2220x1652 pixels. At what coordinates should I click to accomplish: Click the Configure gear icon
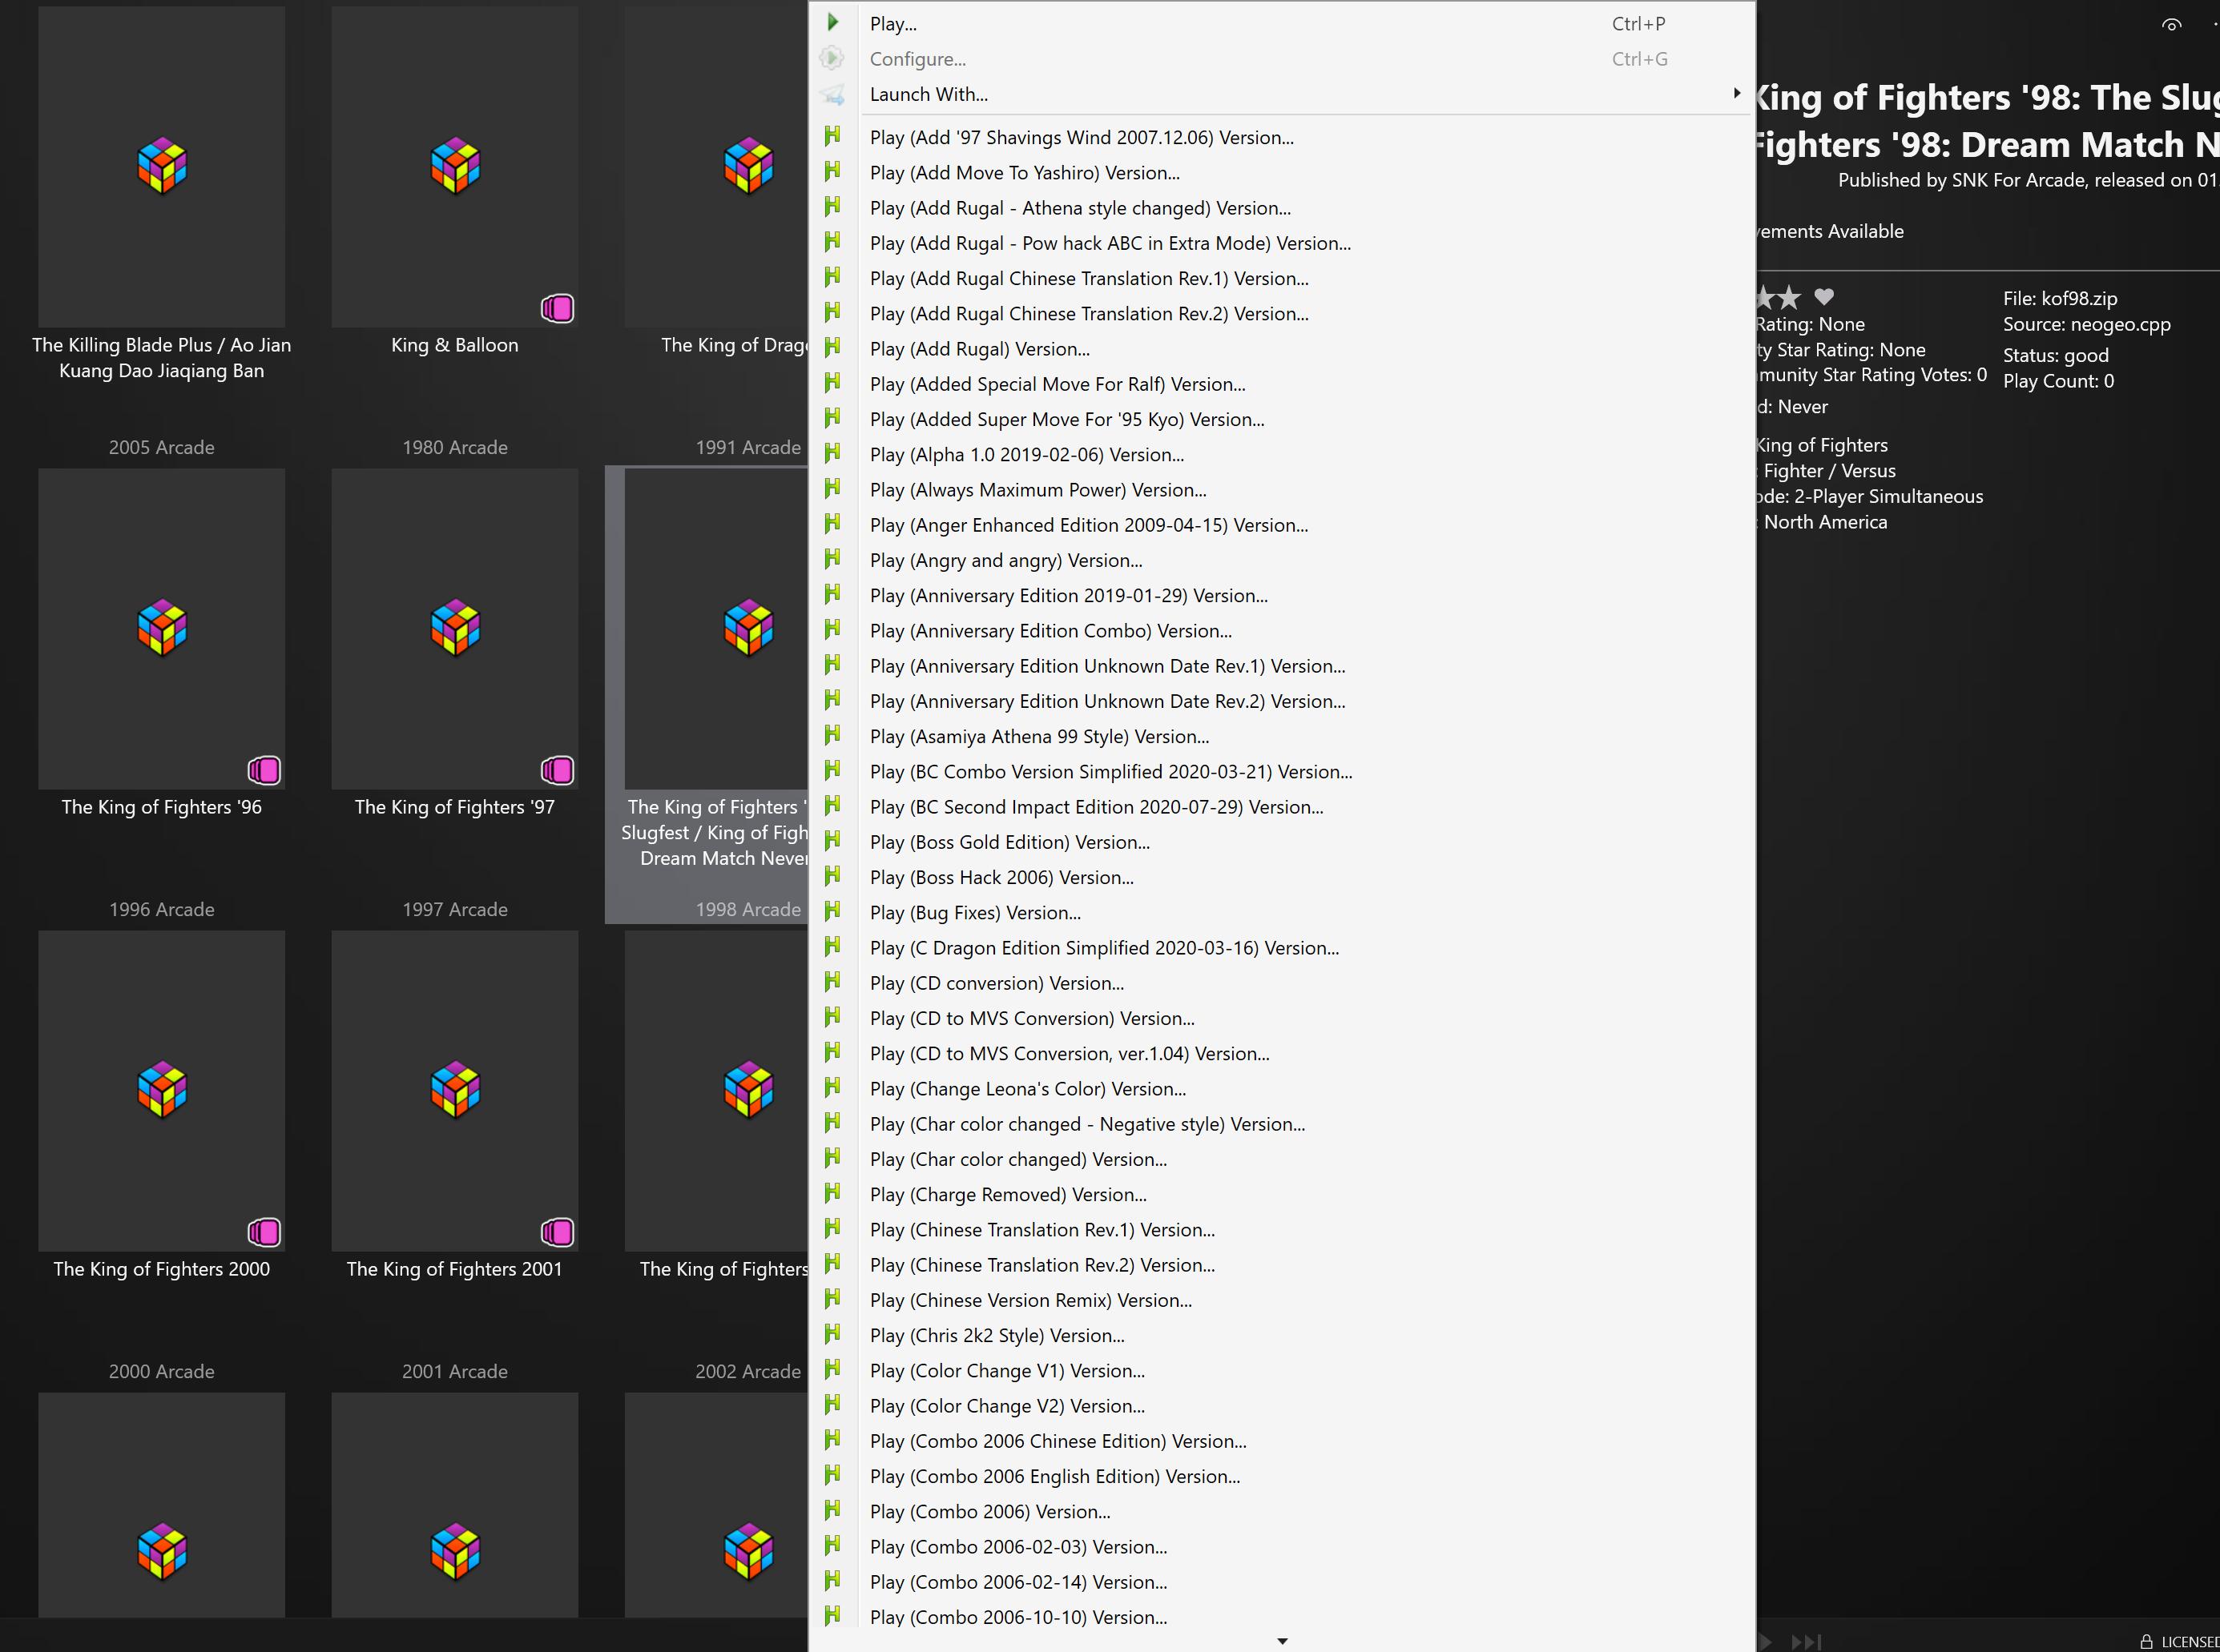click(x=832, y=58)
